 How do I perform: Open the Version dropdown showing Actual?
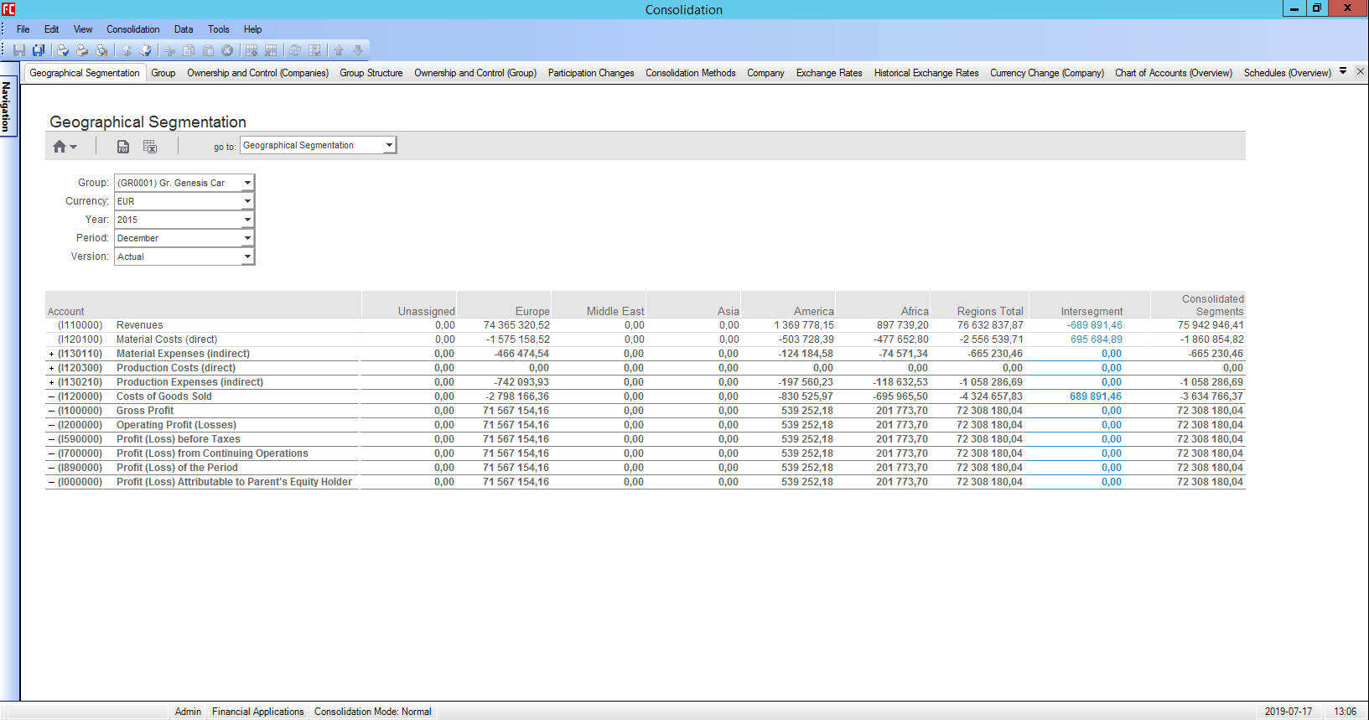point(184,256)
